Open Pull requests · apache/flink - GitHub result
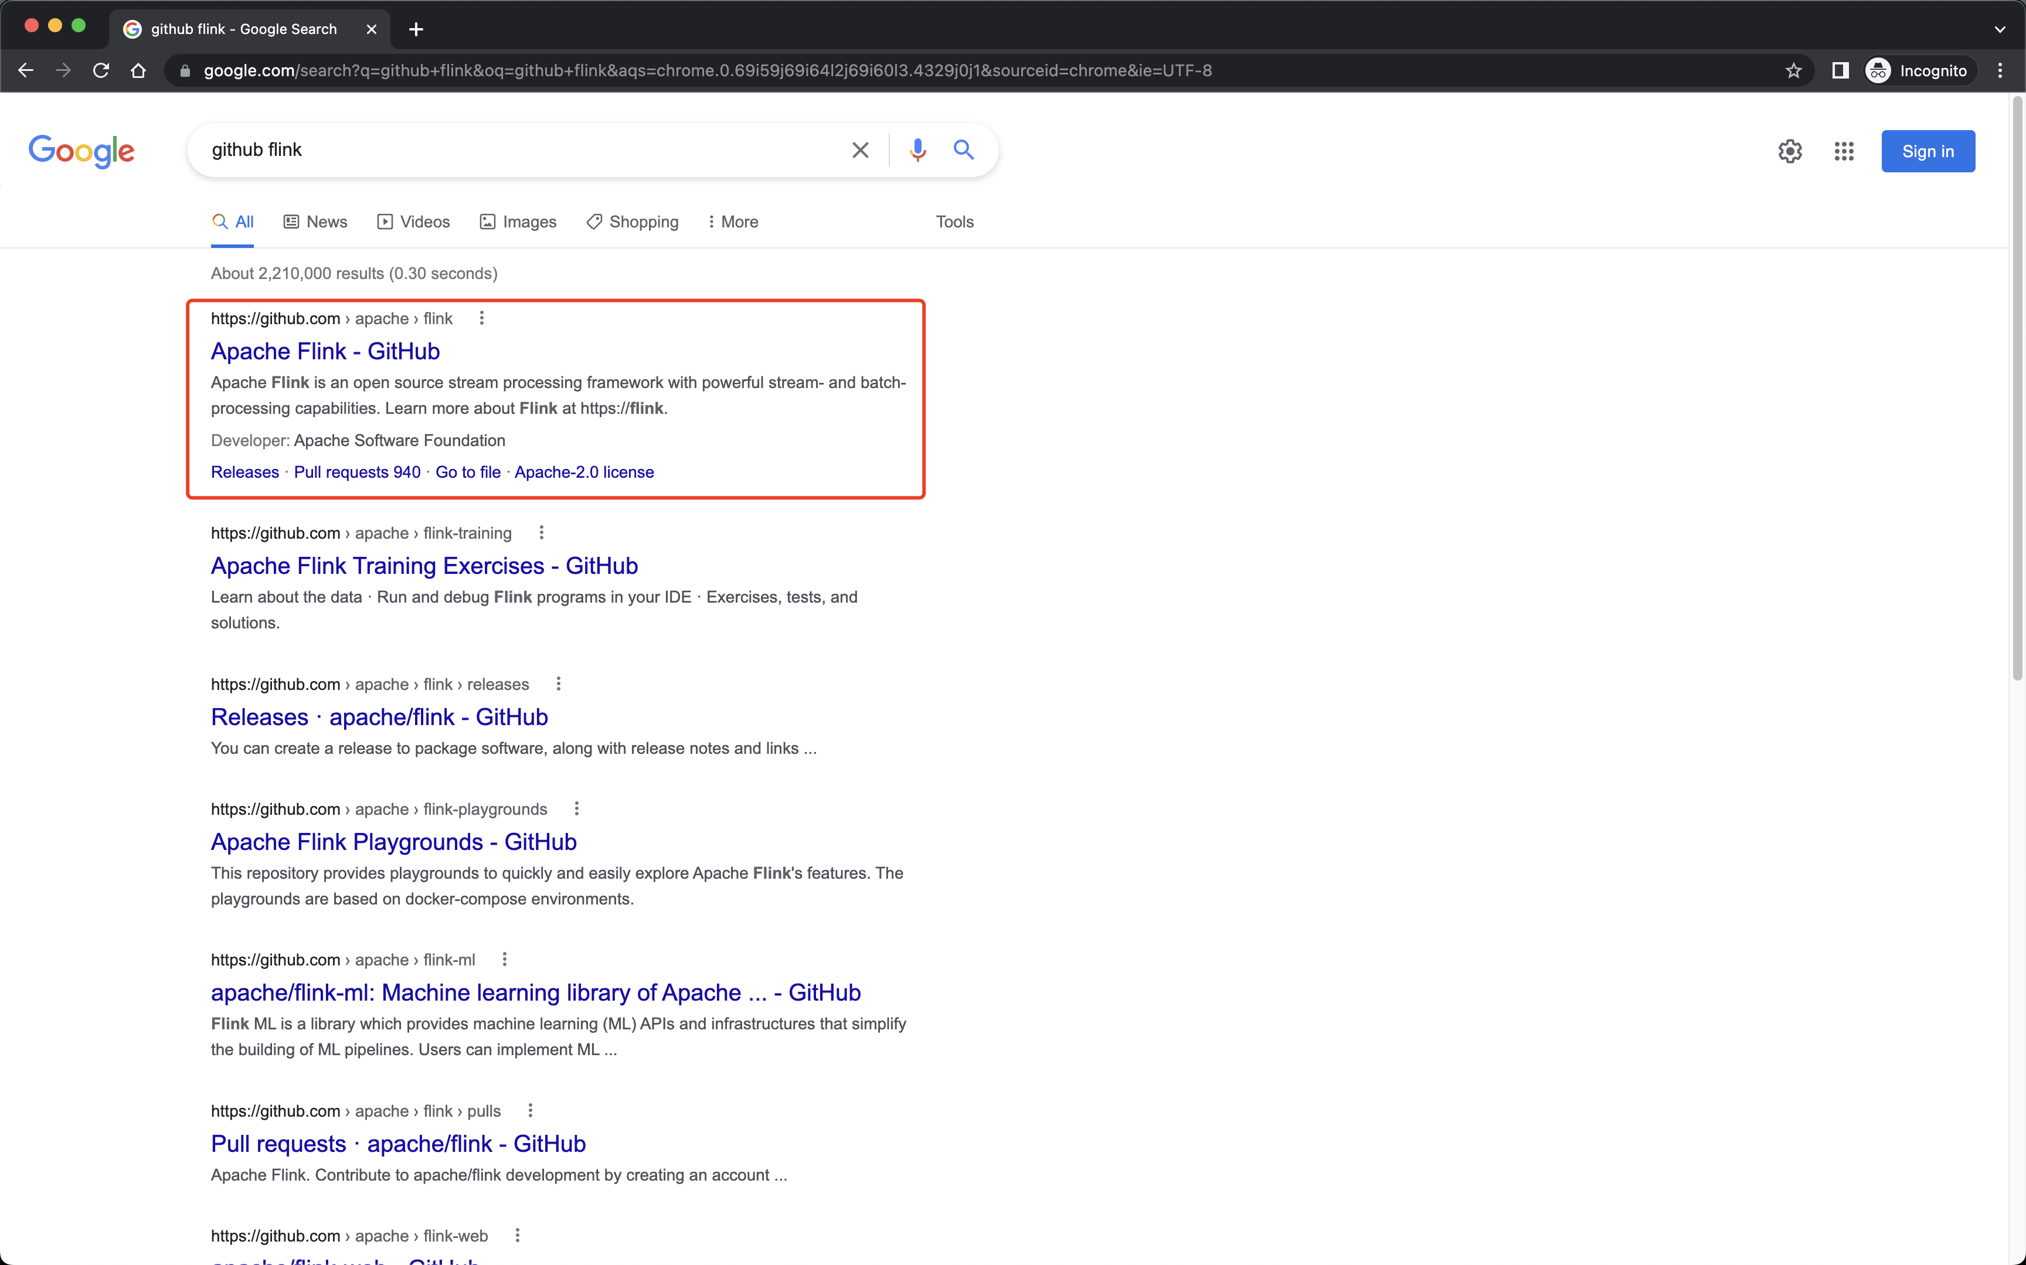2026x1265 pixels. tap(398, 1144)
